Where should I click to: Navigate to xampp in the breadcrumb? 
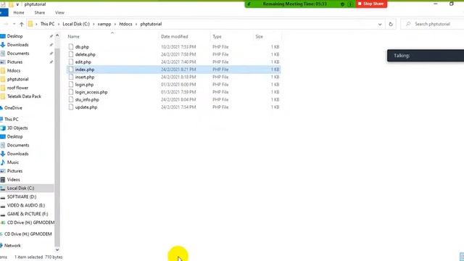pyautogui.click(x=104, y=24)
